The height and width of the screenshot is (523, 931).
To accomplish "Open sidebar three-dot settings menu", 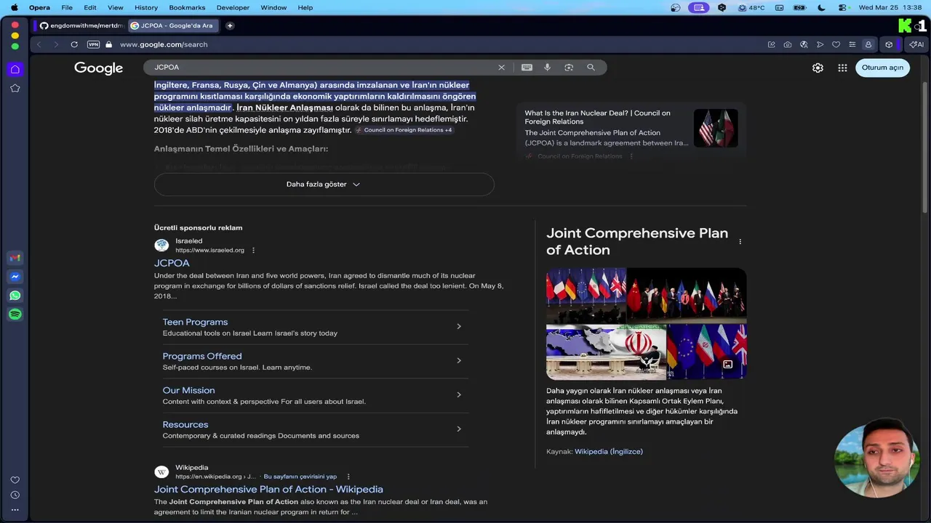I will point(15,510).
